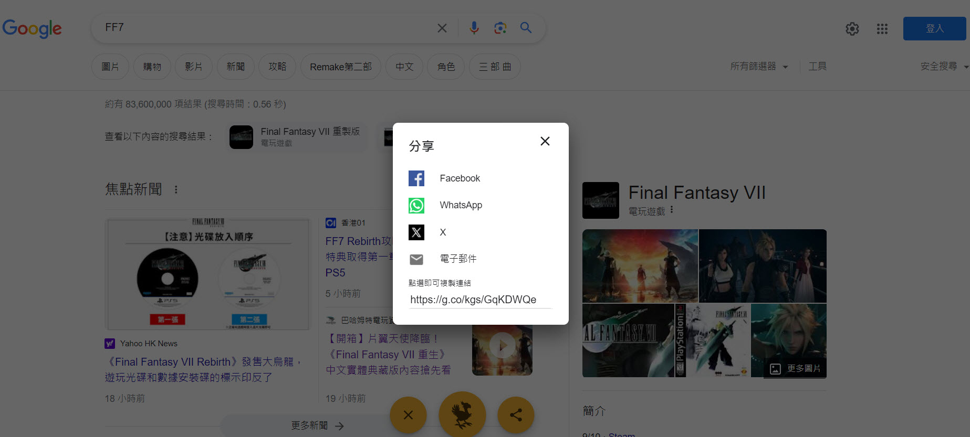Open 焦點新聞 three-dot menu
This screenshot has width=970, height=437.
point(176,189)
